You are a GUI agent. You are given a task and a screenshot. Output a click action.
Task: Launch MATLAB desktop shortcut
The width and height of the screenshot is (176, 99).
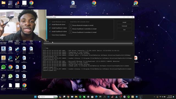click(17, 4)
